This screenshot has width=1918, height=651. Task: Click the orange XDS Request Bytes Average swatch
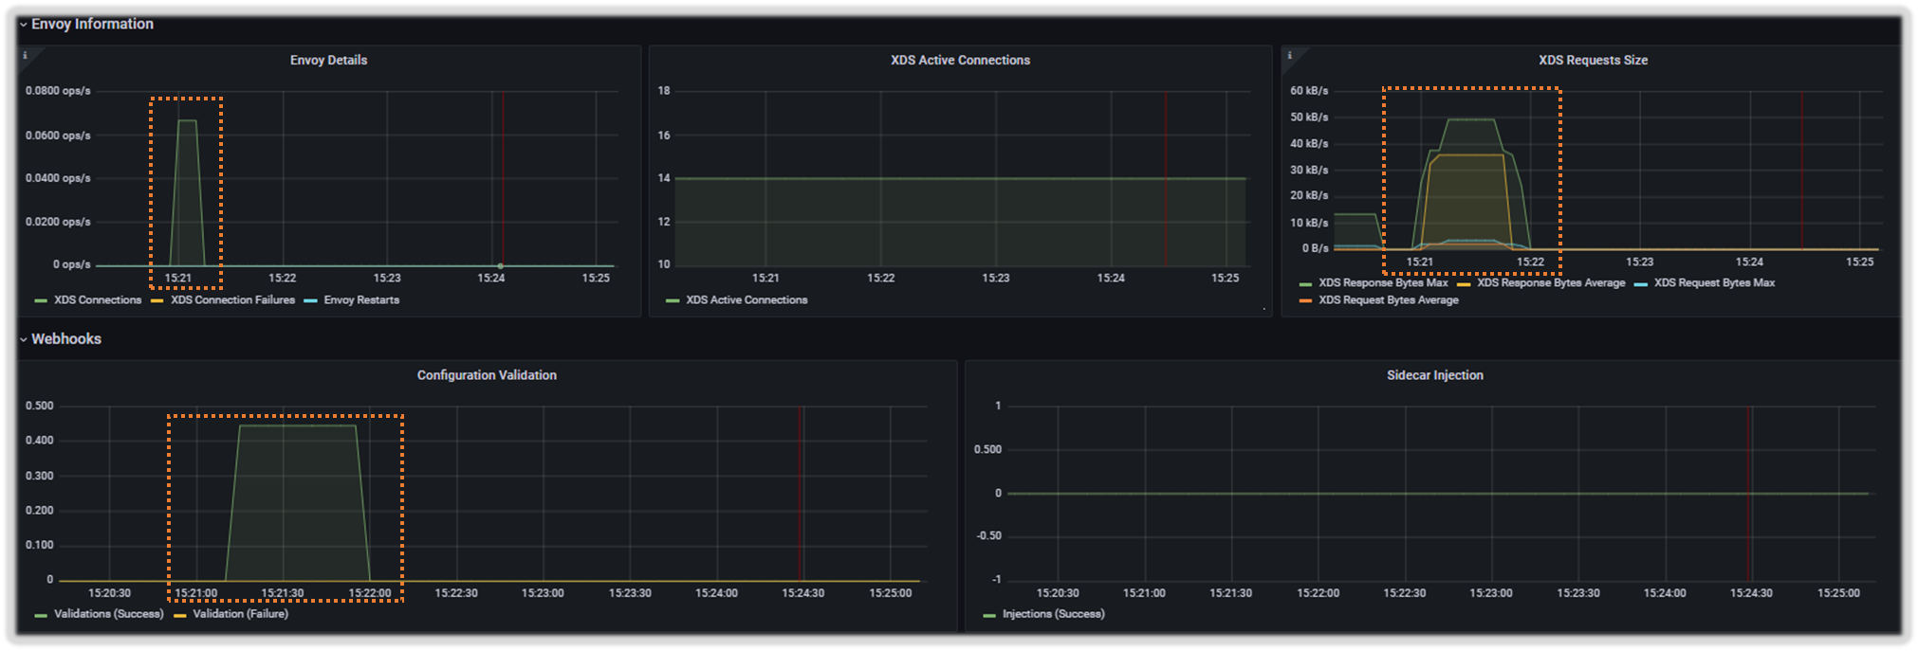pyautogui.click(x=1305, y=301)
